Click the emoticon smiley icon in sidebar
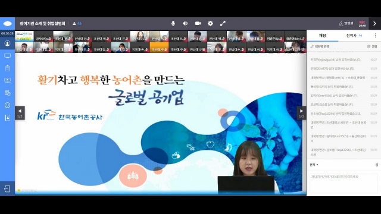 point(8,105)
